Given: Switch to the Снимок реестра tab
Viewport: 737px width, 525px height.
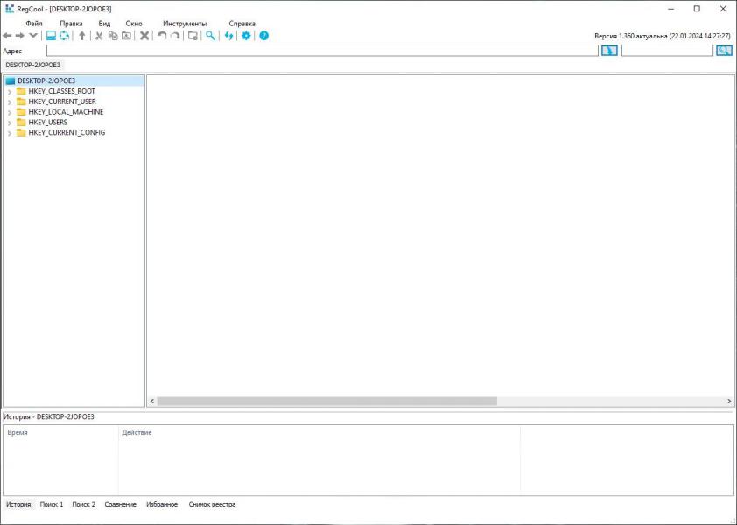Looking at the screenshot, I should (212, 504).
